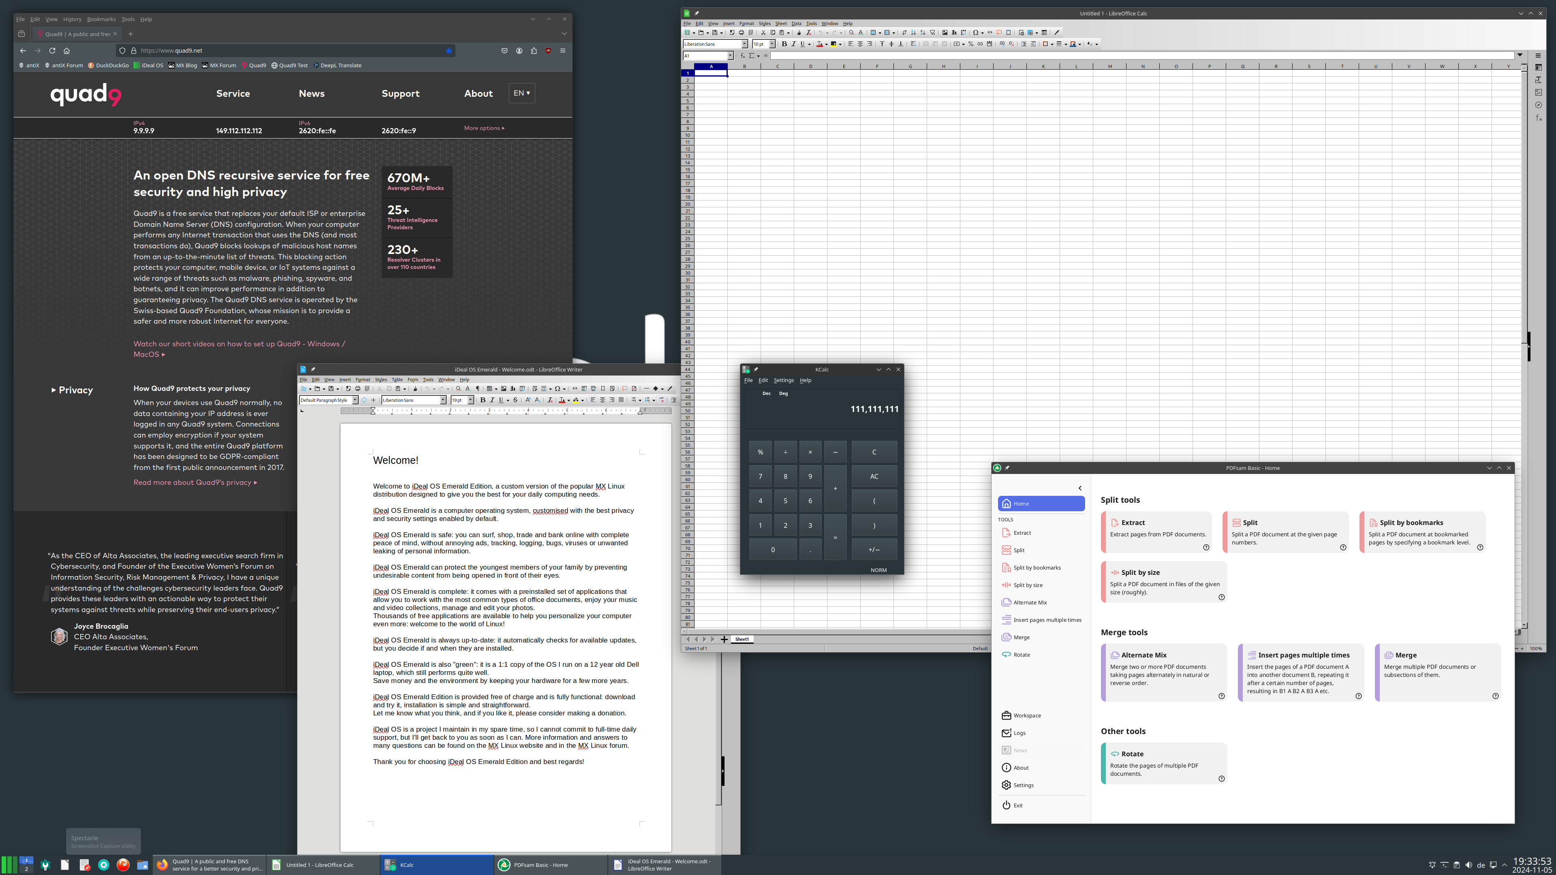Viewport: 1556px width, 875px height.
Task: Open Firefox extensions puzzle icon
Action: click(x=533, y=51)
